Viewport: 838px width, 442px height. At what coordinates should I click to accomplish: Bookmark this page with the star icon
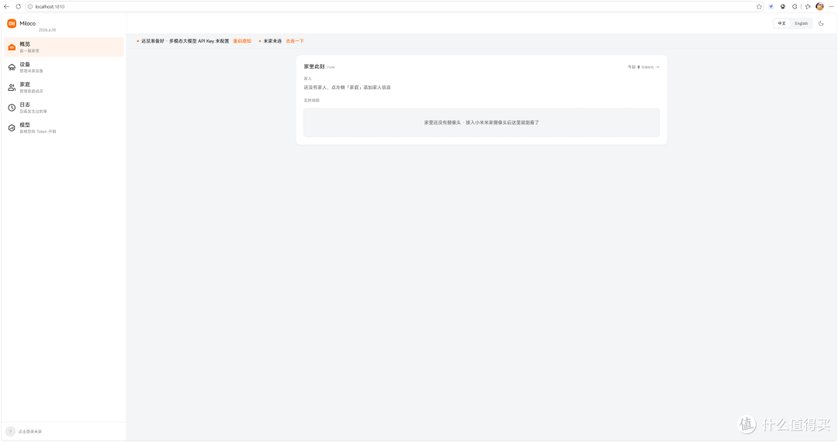[759, 6]
